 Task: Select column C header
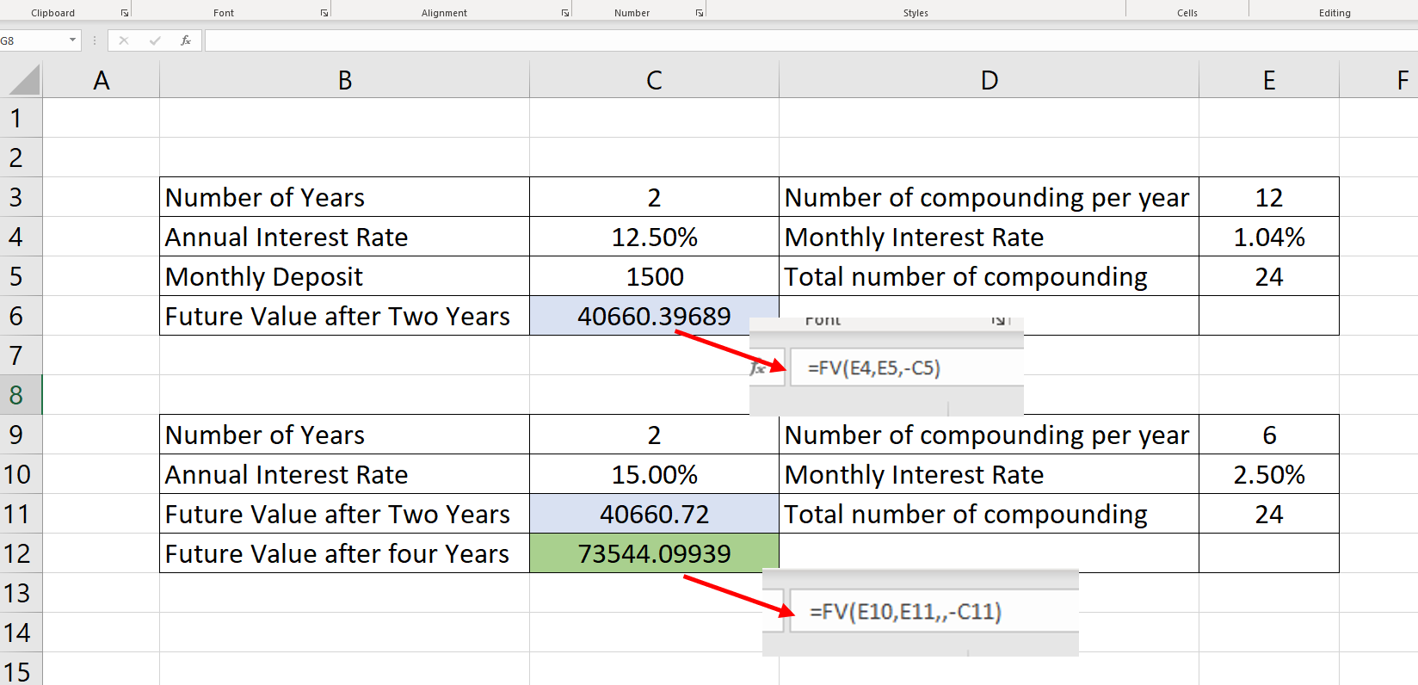pos(654,80)
